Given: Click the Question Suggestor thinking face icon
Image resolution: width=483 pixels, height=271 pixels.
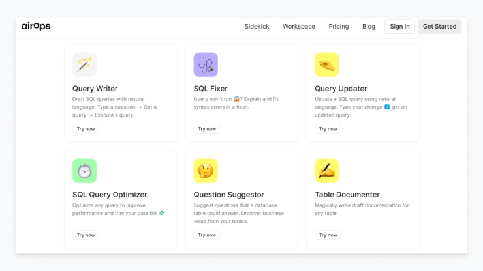Looking at the screenshot, I should [x=206, y=171].
